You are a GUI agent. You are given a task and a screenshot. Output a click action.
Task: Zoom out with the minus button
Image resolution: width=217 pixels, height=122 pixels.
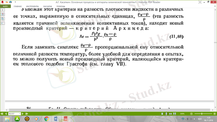[192, 114]
